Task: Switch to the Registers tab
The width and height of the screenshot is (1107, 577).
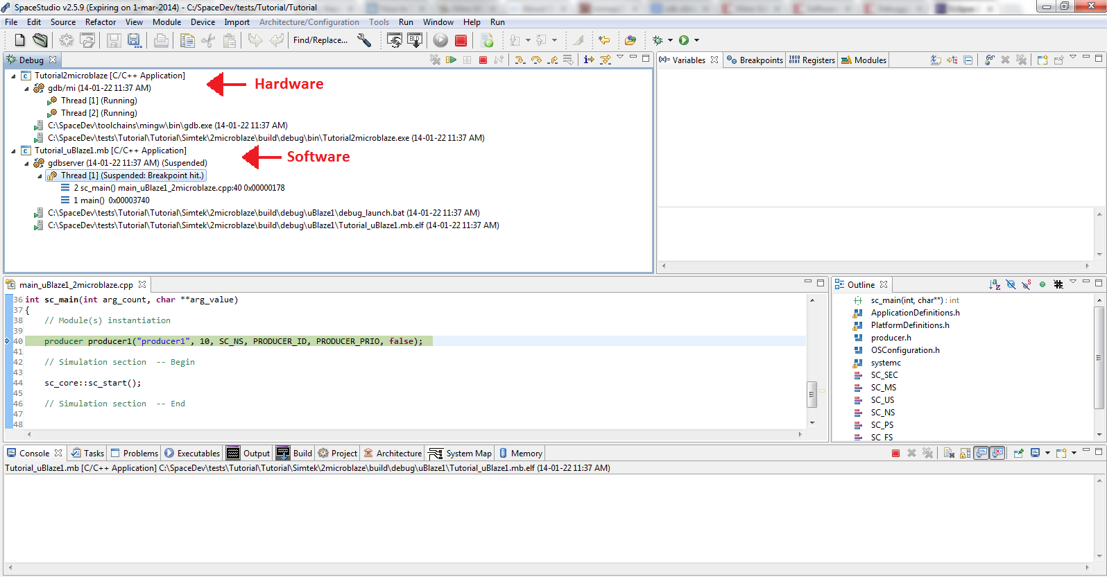Action: (812, 60)
